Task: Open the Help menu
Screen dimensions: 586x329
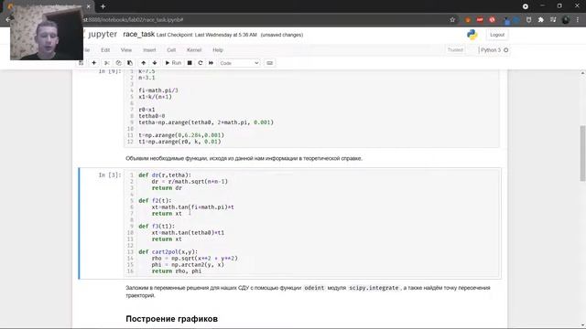Action: (218, 50)
